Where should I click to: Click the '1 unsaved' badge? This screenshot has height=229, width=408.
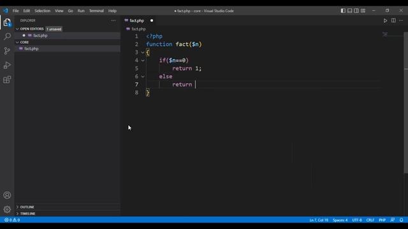(x=54, y=29)
